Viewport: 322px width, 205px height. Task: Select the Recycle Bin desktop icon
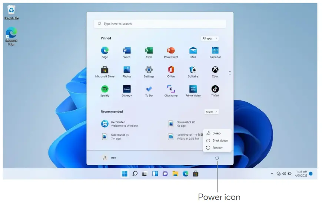click(x=11, y=13)
